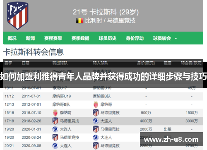Switch to the 赛季数据 tab
The image size is (207, 150).
(80, 38)
